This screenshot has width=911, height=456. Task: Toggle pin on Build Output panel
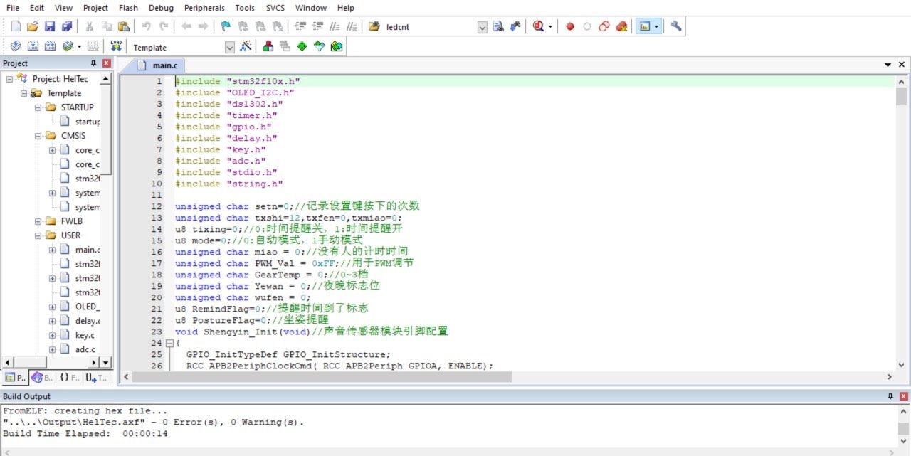890,396
